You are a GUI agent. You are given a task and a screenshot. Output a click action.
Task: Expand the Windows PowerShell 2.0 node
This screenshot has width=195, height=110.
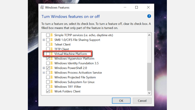(x=44, y=68)
